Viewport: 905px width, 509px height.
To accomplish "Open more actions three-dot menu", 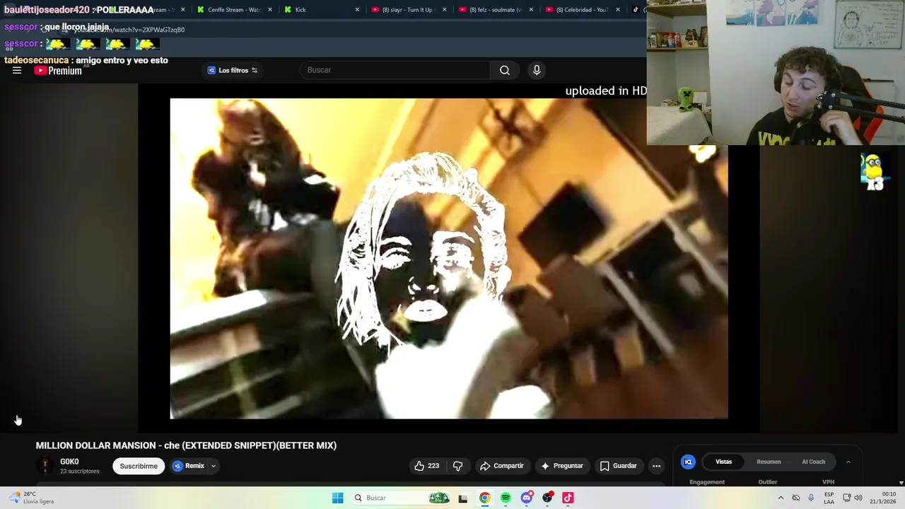I will pos(656,466).
